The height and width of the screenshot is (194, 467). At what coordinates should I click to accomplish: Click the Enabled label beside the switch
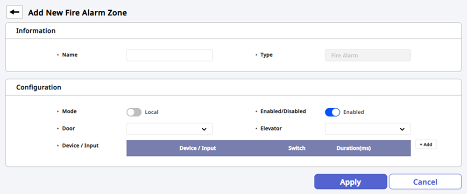point(354,112)
